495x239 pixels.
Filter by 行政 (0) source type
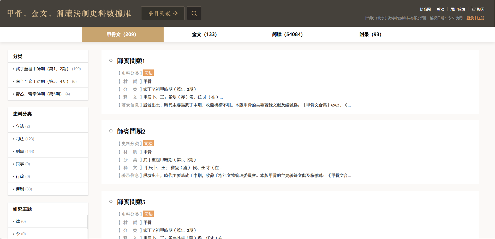point(48,177)
